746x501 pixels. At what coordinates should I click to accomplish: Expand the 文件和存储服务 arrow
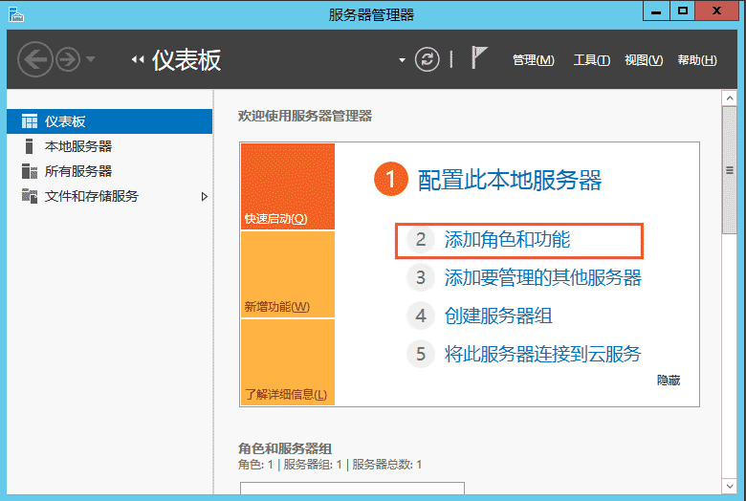point(204,196)
